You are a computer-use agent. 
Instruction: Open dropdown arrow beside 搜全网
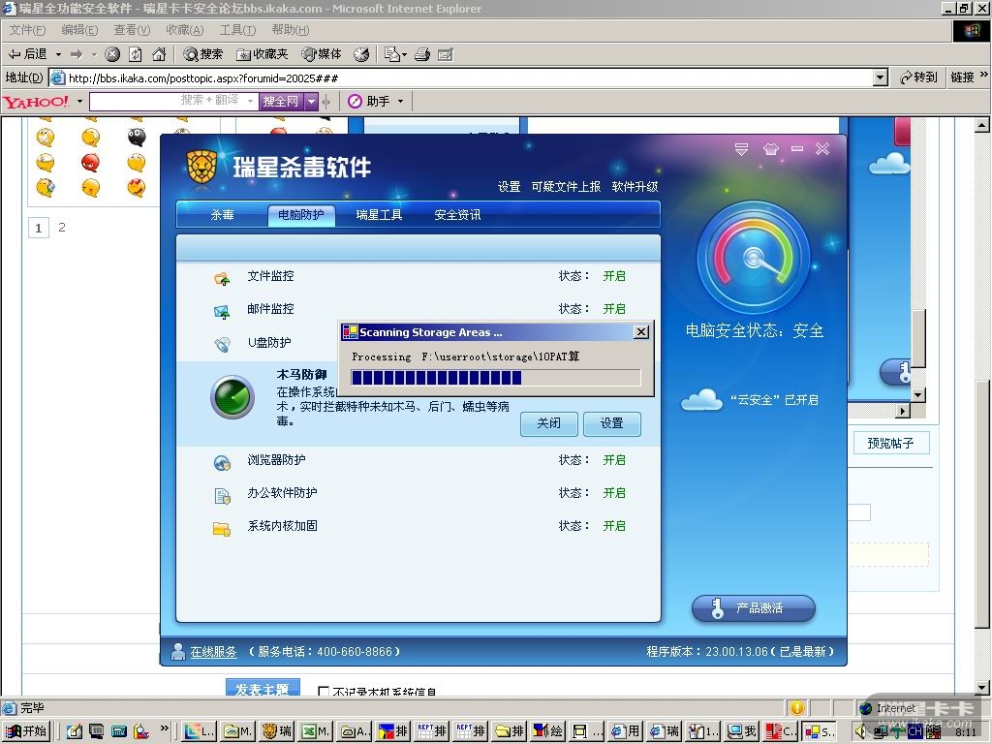pyautogui.click(x=311, y=101)
